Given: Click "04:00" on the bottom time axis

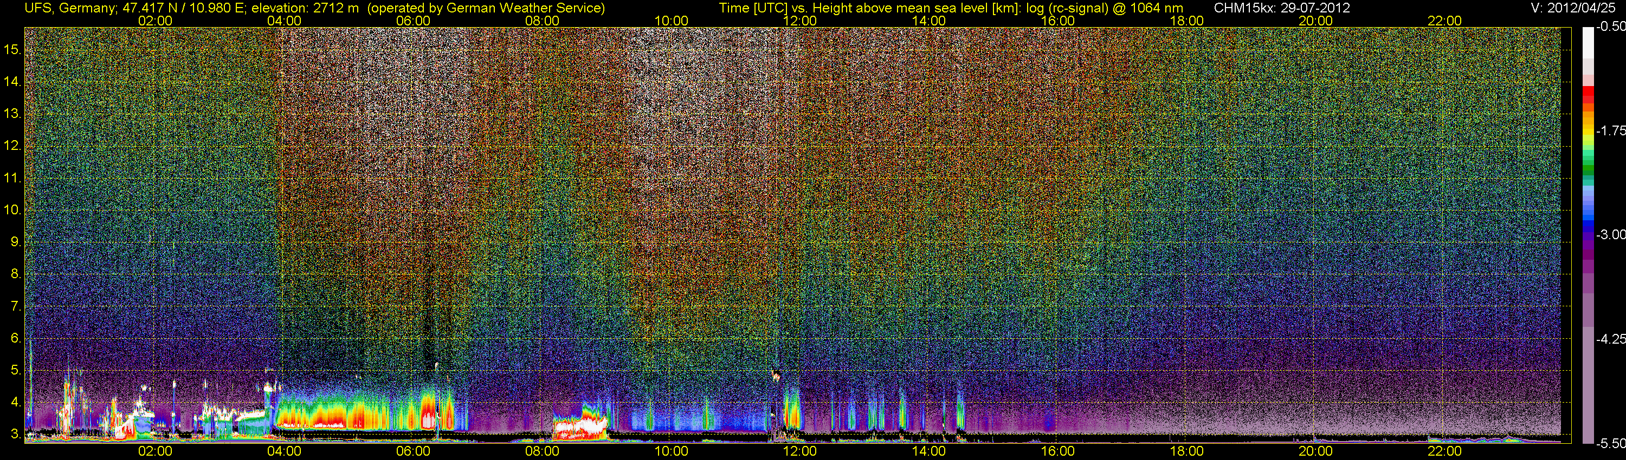Looking at the screenshot, I should (x=284, y=451).
